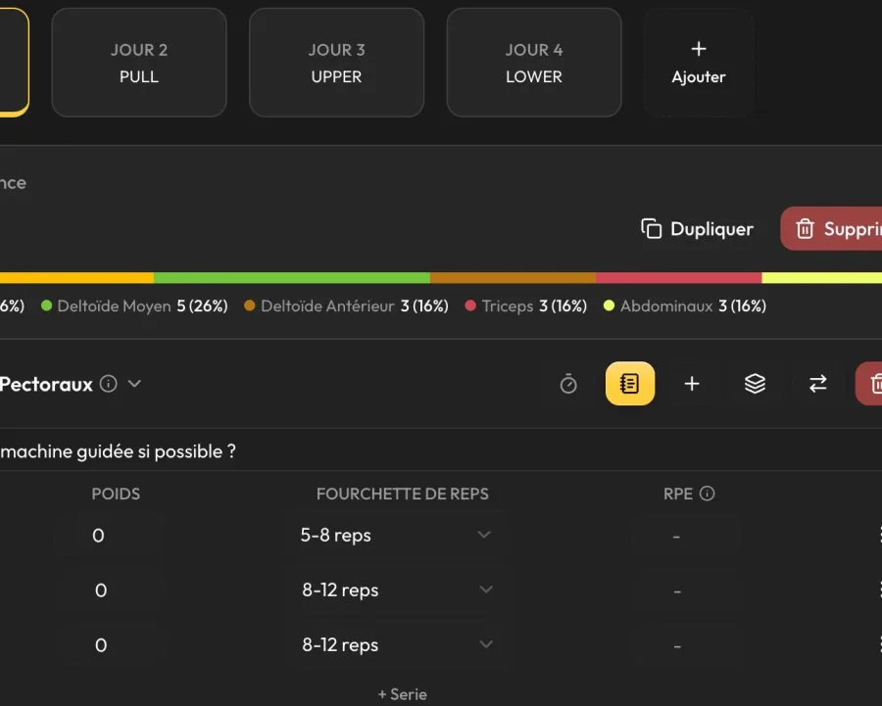
Task: Edit the note 'machine guidée si possible ?'
Action: point(119,451)
